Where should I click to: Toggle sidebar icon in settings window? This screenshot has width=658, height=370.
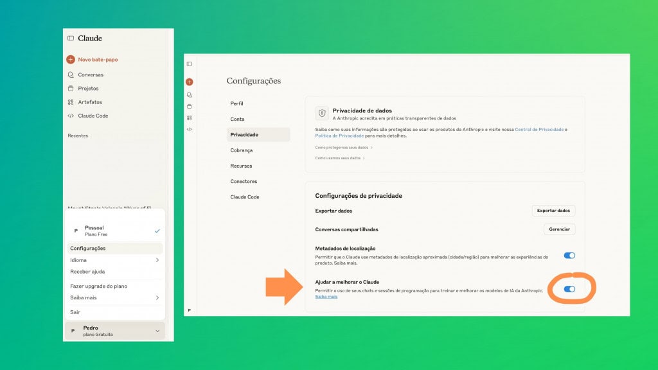click(190, 64)
